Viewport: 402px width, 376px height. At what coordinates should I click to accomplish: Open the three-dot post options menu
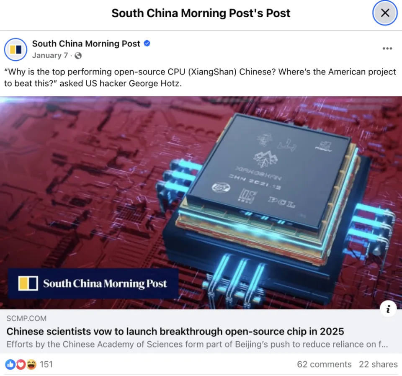click(x=387, y=49)
